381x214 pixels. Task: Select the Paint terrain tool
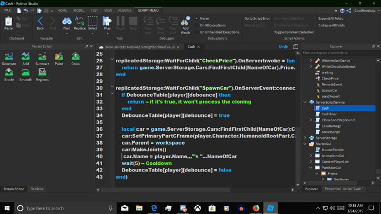[x=59, y=56]
